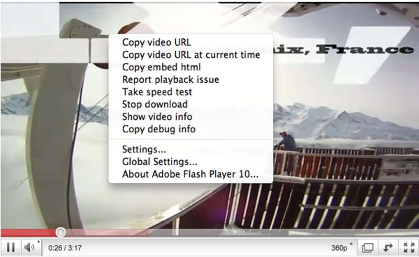This screenshot has height=257, width=419.
Task: Select Copy embed html
Action: click(161, 67)
